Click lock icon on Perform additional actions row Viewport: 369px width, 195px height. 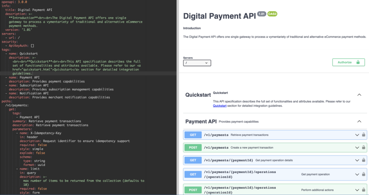click(364, 190)
